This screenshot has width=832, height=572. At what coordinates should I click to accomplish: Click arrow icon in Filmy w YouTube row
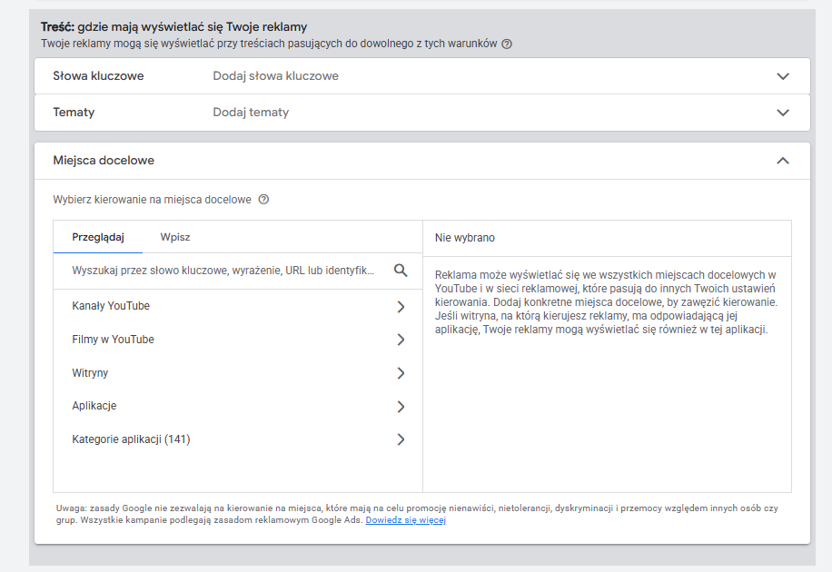point(401,340)
